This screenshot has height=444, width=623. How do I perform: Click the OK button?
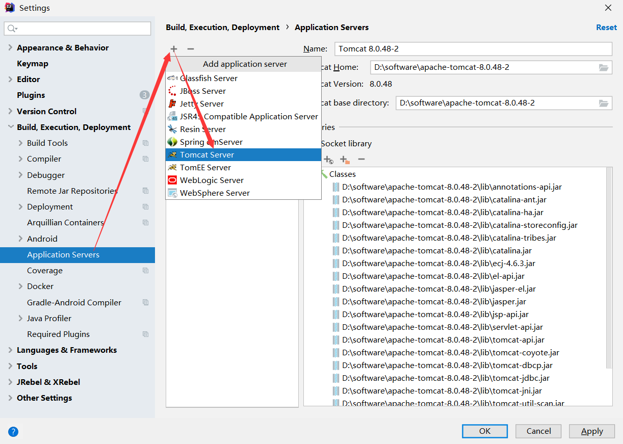485,431
